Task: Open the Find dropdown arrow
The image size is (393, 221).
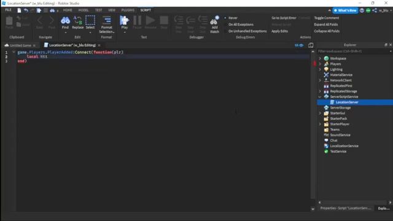Action: (x=66, y=33)
